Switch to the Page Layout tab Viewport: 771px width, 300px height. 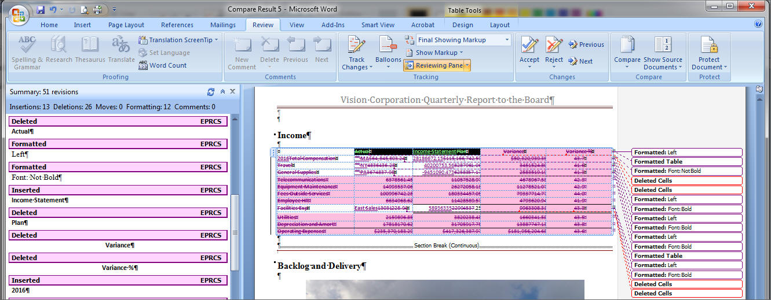coord(126,25)
